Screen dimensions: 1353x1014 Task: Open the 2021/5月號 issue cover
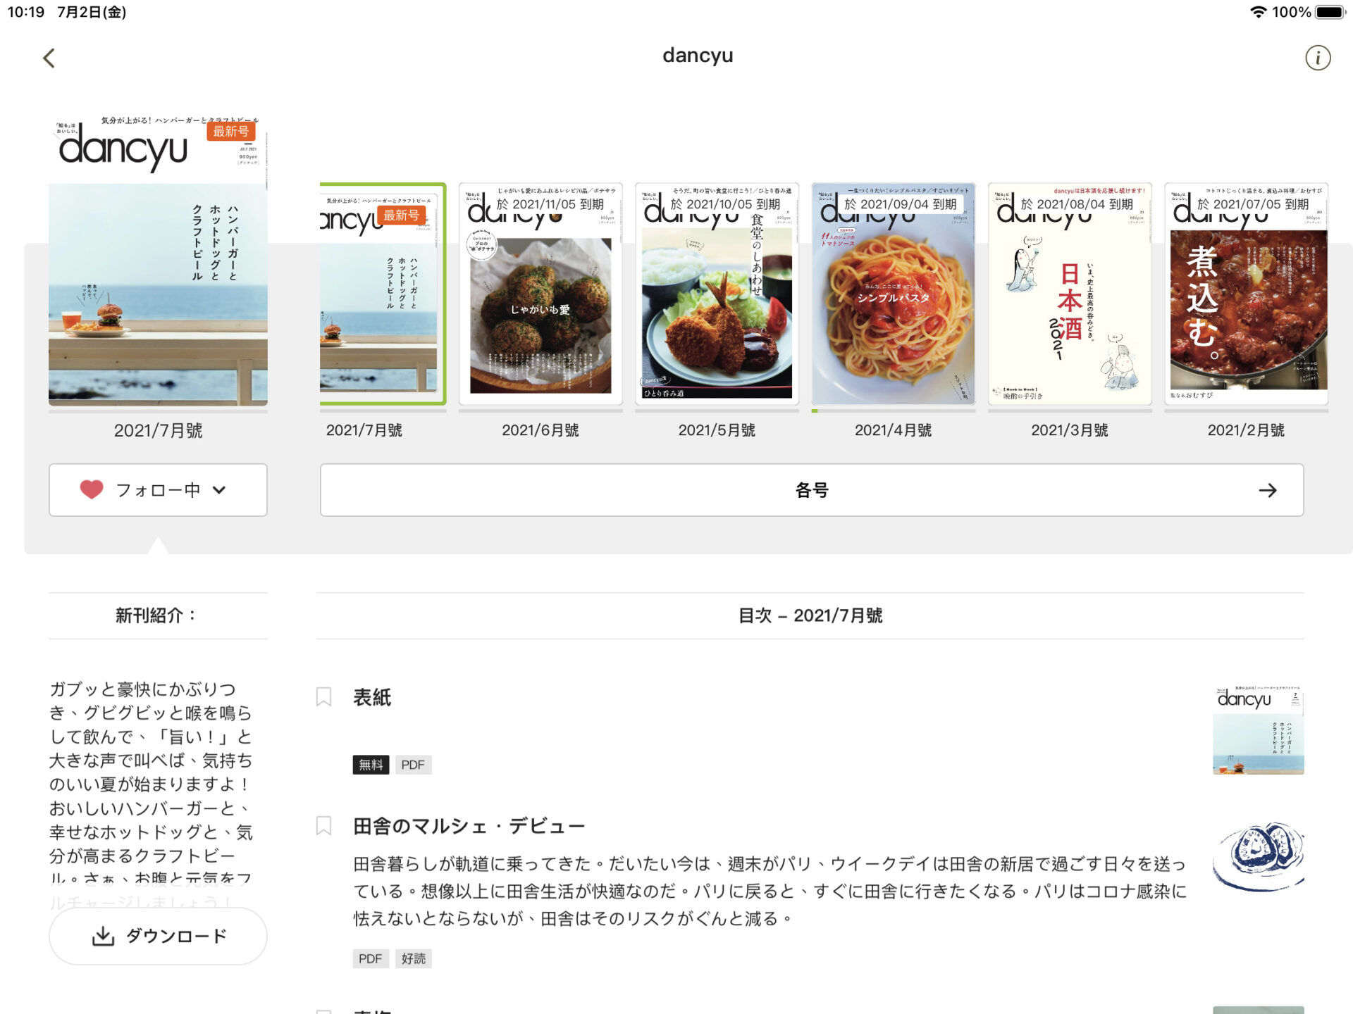coord(717,294)
